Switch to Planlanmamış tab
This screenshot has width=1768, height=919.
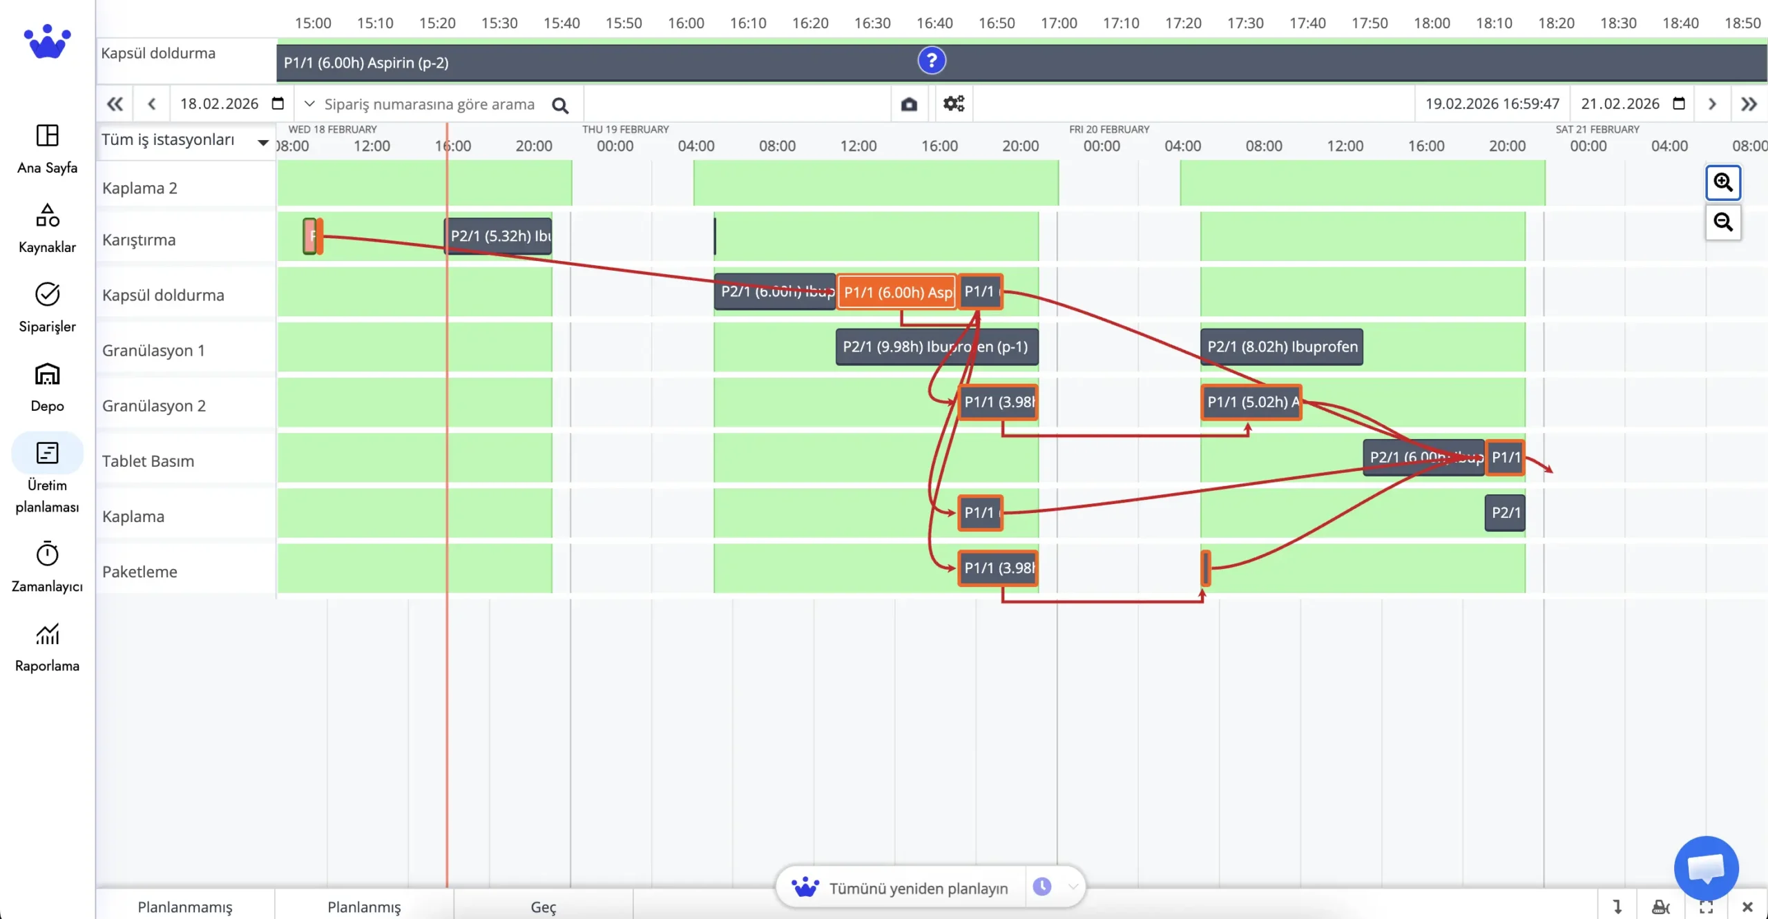pos(185,907)
